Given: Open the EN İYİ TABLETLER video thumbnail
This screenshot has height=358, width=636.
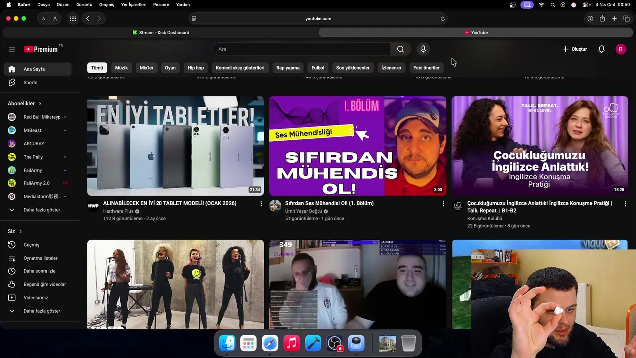Looking at the screenshot, I should click(175, 146).
